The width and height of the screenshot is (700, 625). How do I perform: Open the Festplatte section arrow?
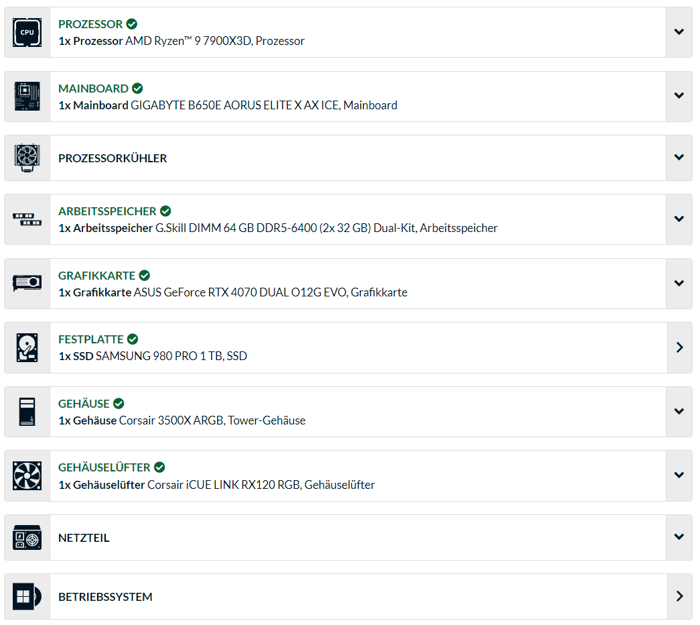679,347
